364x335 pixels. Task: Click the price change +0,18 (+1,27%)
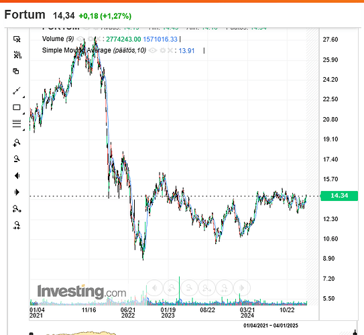click(x=105, y=16)
